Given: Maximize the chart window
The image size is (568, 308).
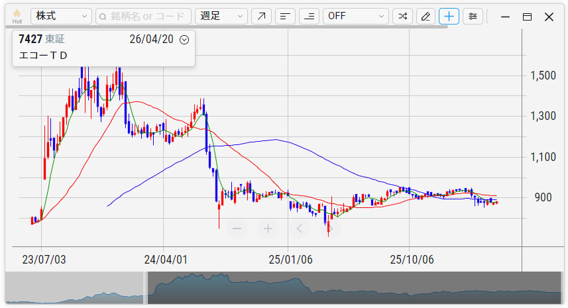Looking at the screenshot, I should point(527,17).
